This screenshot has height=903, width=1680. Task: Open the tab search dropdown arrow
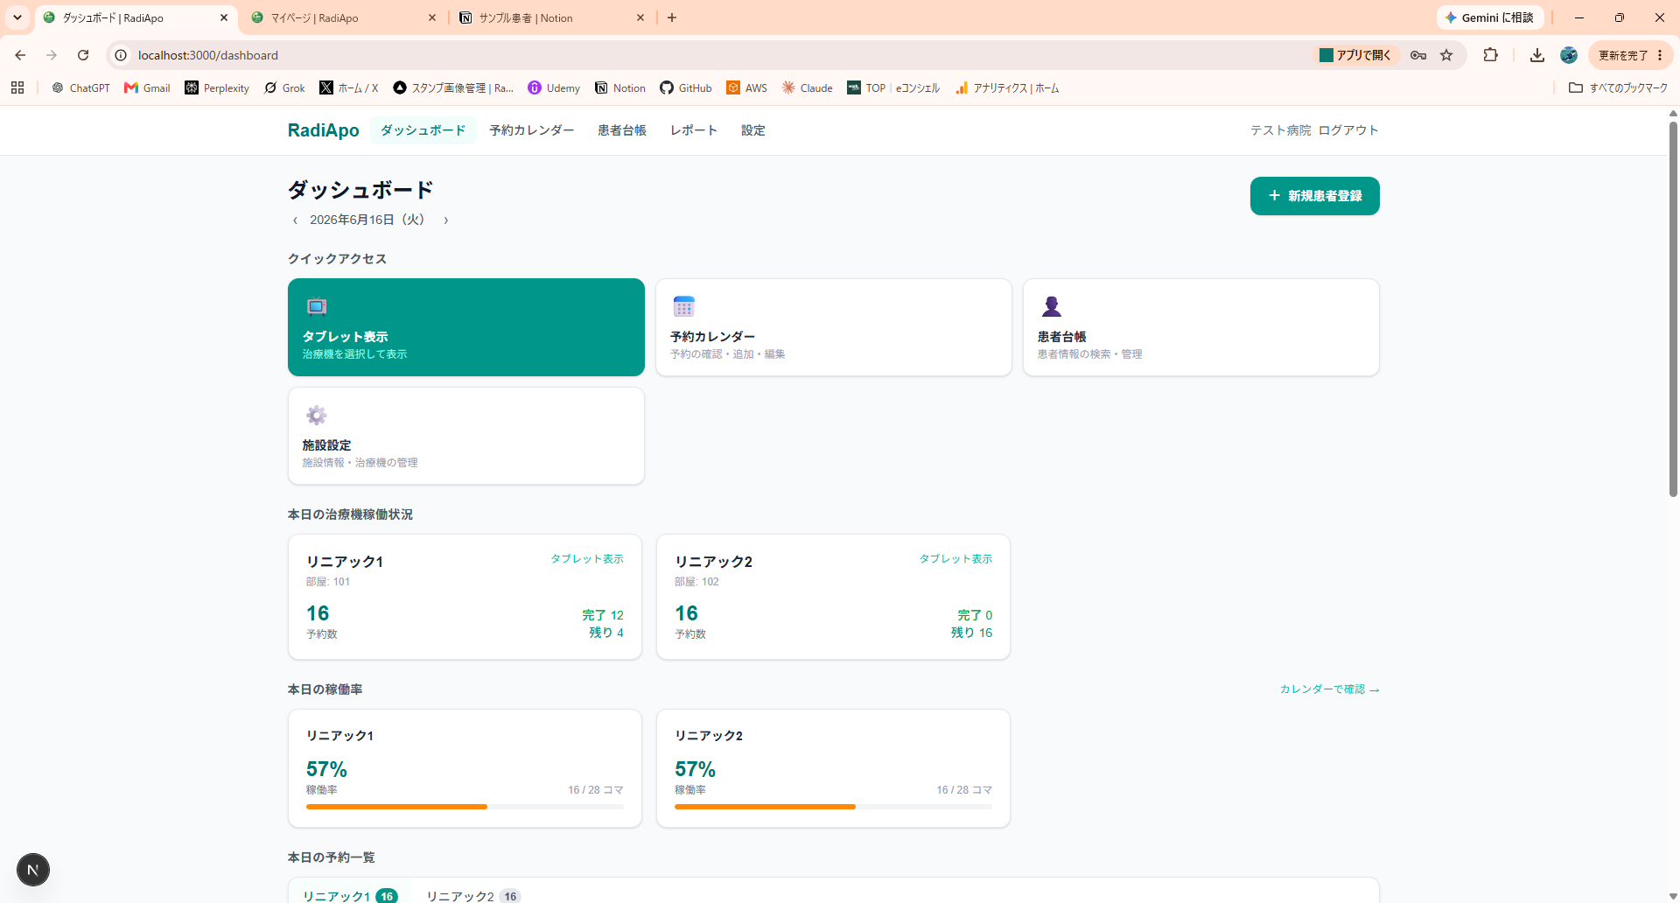tap(17, 17)
